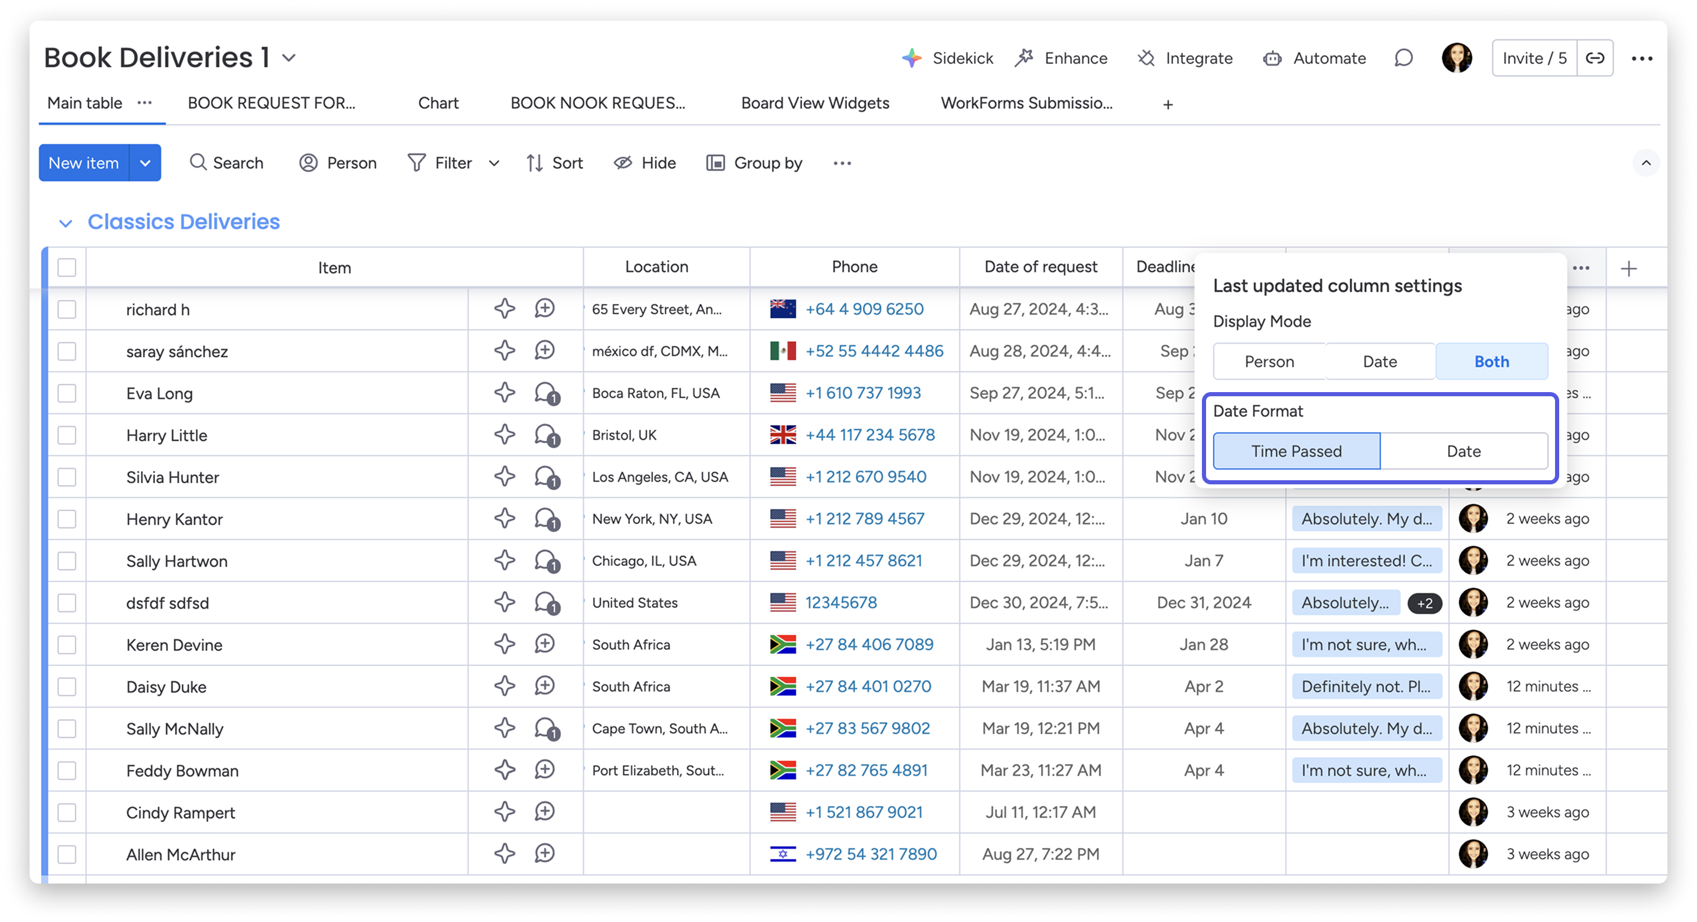Open the Integrate plug icon

[x=1146, y=58]
